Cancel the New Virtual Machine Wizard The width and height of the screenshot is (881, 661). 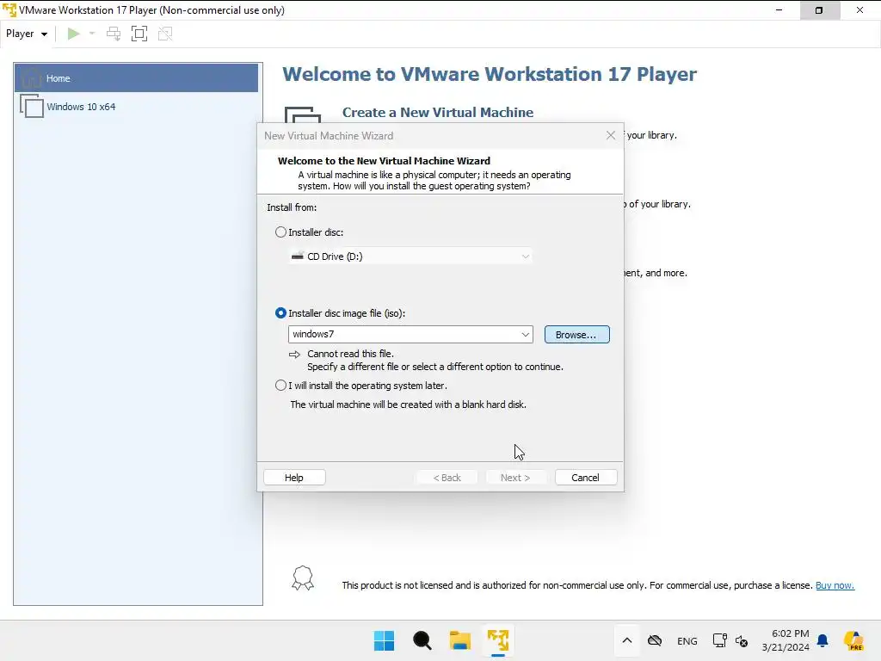coord(585,477)
